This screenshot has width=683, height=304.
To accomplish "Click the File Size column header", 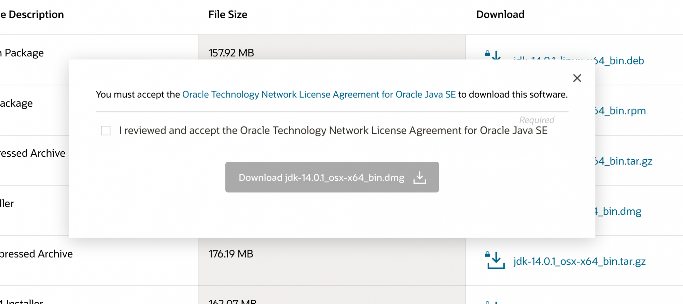I will tap(228, 14).
